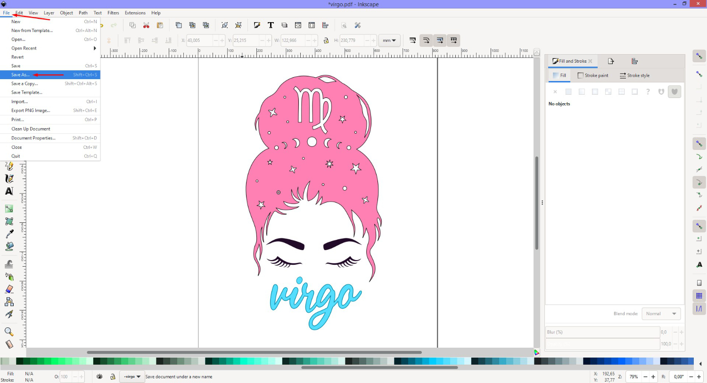Click Save As in the File menu
The height and width of the screenshot is (383, 707).
point(50,74)
